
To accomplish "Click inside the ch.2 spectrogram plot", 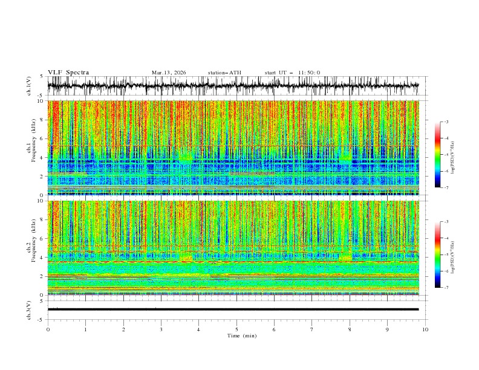I will (x=233, y=248).
